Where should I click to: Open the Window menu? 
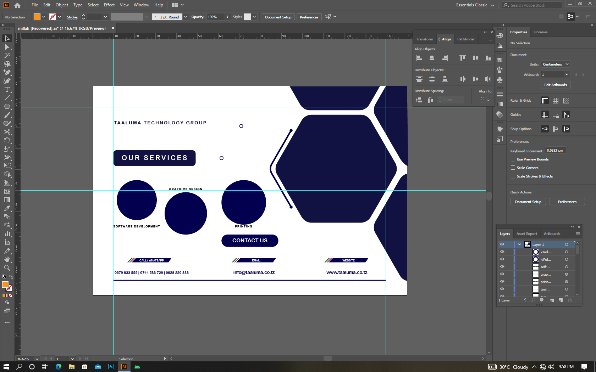[x=141, y=5]
